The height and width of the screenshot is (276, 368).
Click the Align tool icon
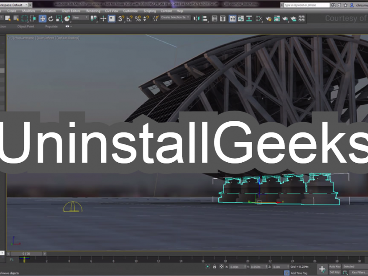(x=204, y=18)
